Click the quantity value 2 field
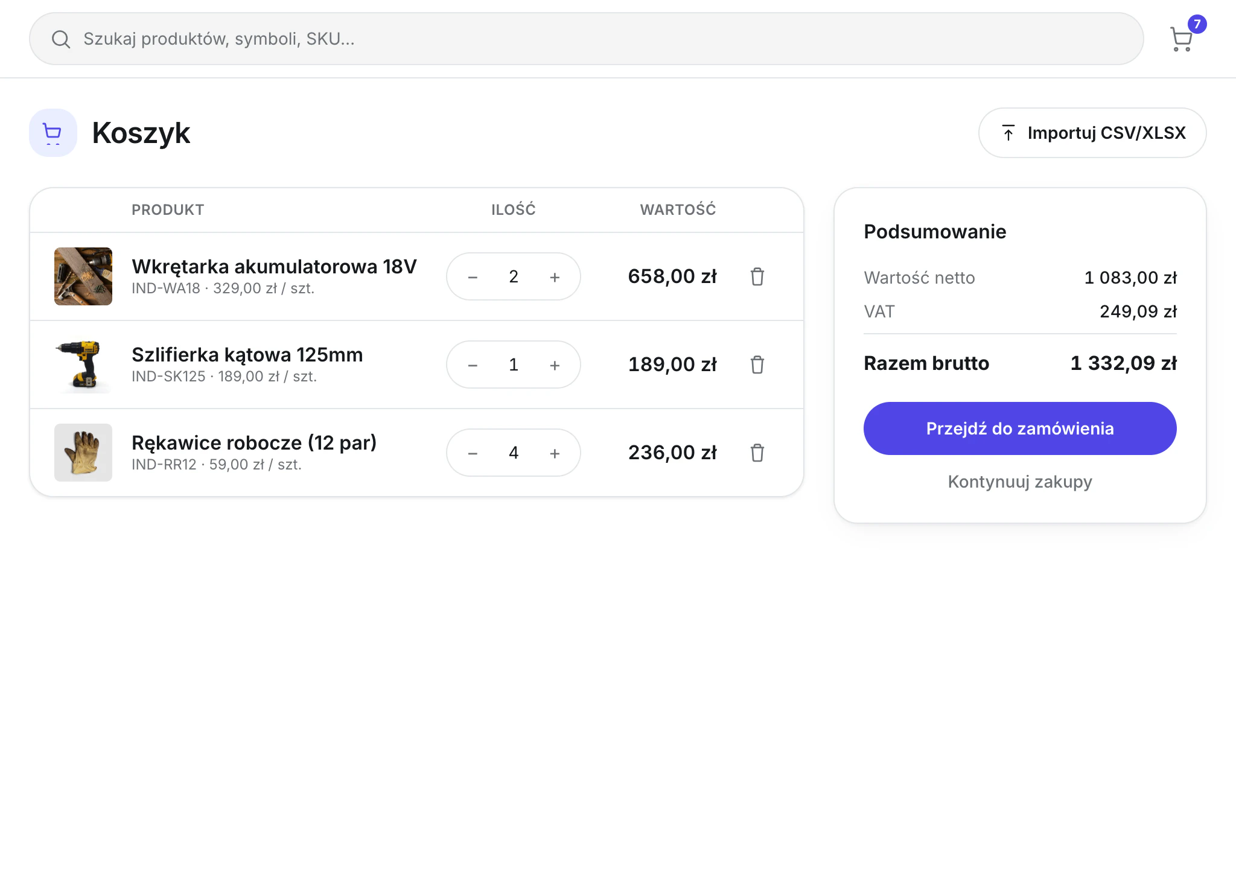 (514, 276)
